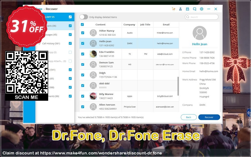Click helln@home.com in the details panel
The image size is (251, 157).
click(209, 71)
